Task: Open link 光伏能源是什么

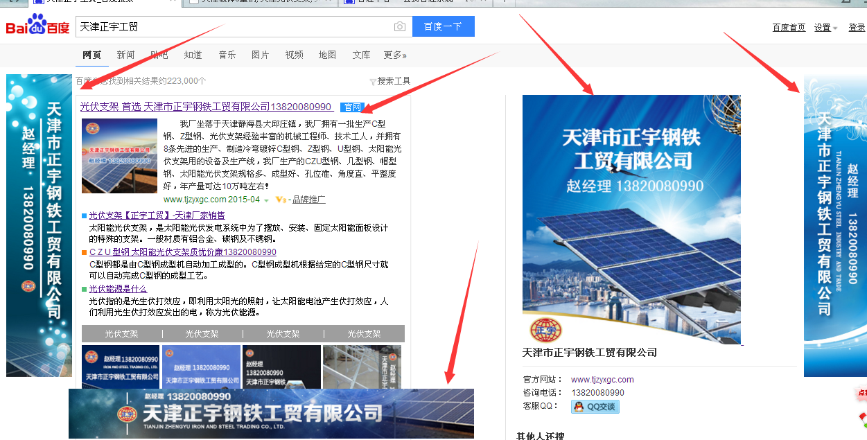Action: tap(119, 289)
